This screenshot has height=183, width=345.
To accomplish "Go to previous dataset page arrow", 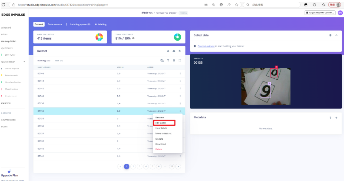I will pos(120,167).
